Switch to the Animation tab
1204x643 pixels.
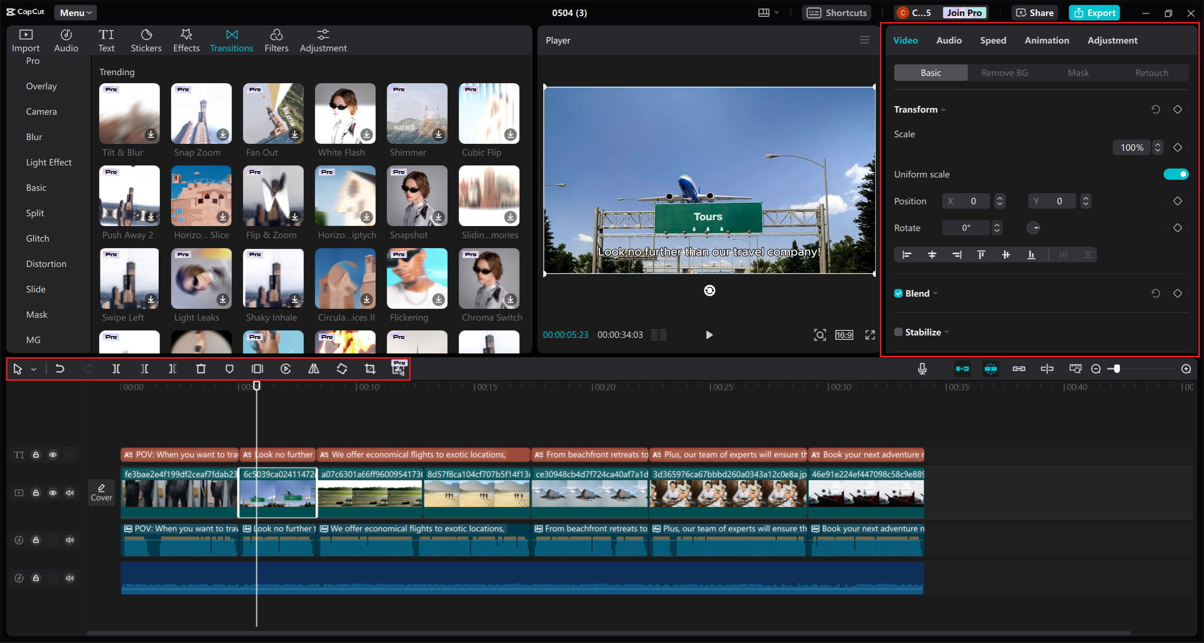coord(1046,40)
